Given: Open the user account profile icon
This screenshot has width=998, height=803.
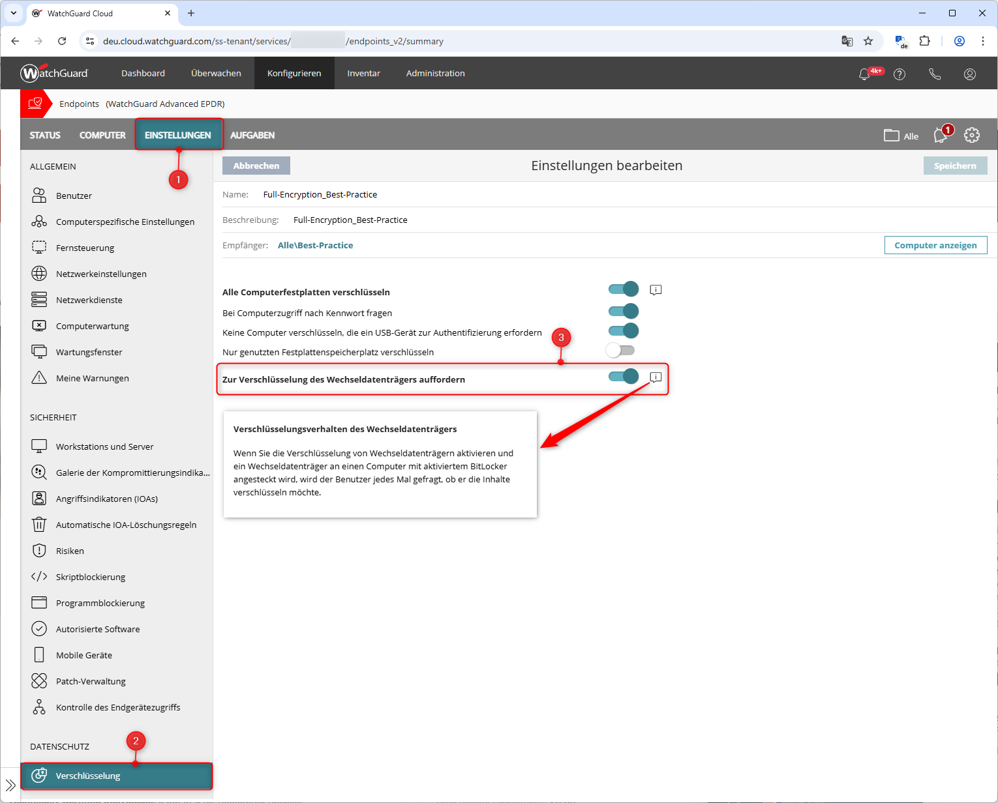Looking at the screenshot, I should pyautogui.click(x=970, y=74).
